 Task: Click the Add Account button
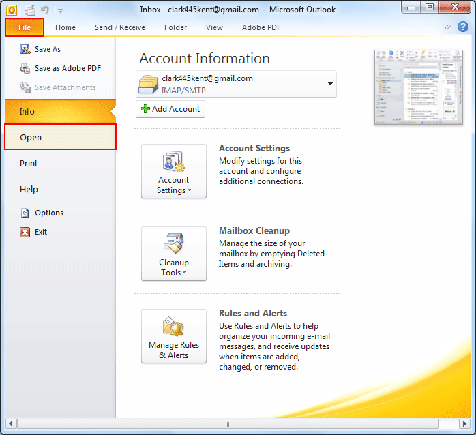[170, 109]
